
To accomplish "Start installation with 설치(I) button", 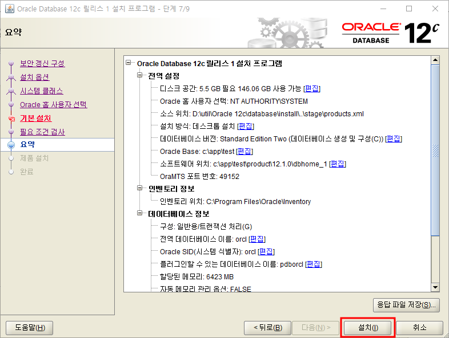I will (368, 328).
